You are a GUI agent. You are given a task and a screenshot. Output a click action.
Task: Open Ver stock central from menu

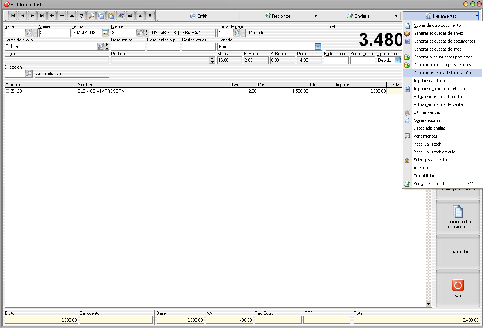click(429, 184)
